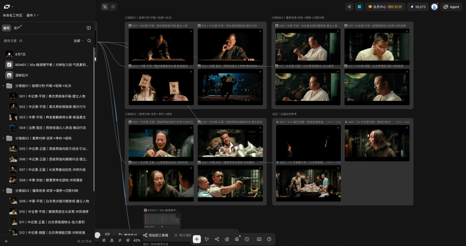The width and height of the screenshot is (466, 246).
Task: Click S02 canvas thumbnail of man biting silver
Action: [230, 47]
